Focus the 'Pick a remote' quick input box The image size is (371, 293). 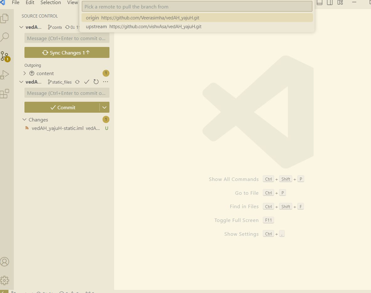pyautogui.click(x=197, y=6)
